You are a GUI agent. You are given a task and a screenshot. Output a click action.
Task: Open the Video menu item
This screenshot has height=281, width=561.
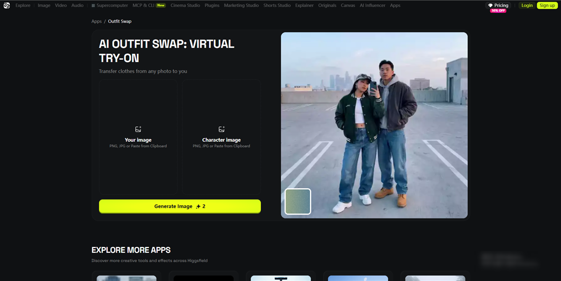(x=61, y=5)
